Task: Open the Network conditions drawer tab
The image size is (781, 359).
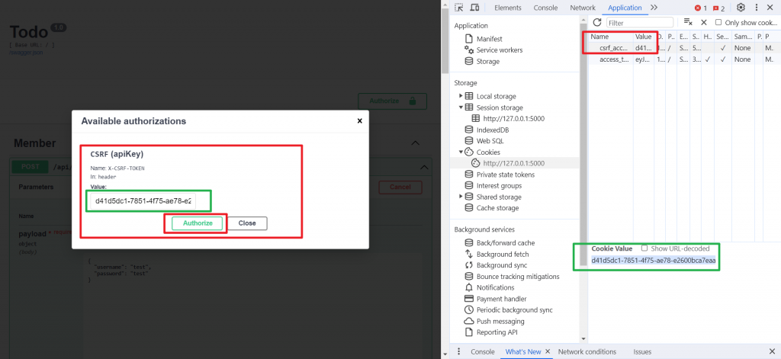Action: coord(587,351)
